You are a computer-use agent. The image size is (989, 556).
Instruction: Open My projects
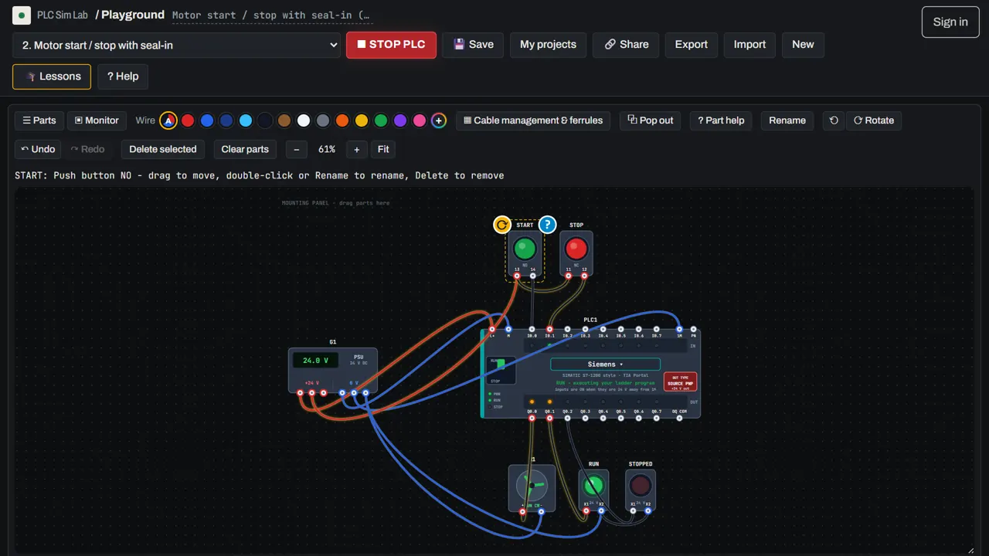(548, 45)
